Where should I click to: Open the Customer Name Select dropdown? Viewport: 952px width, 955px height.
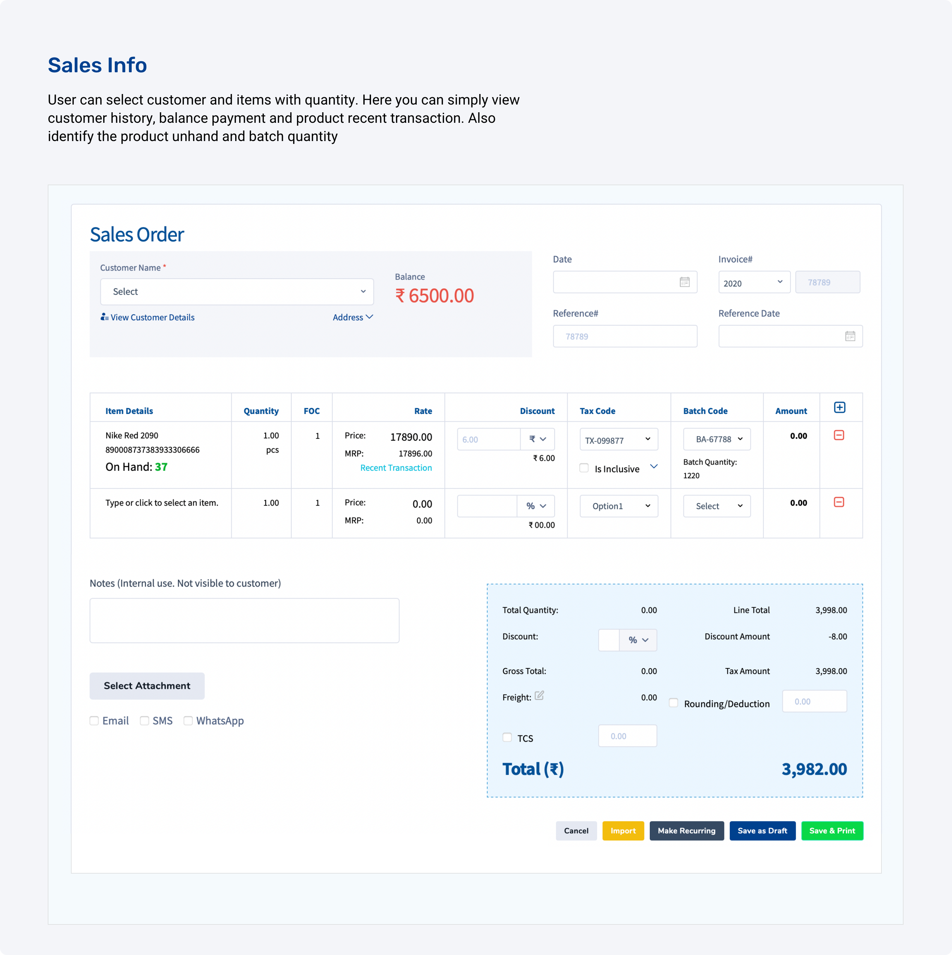[237, 292]
